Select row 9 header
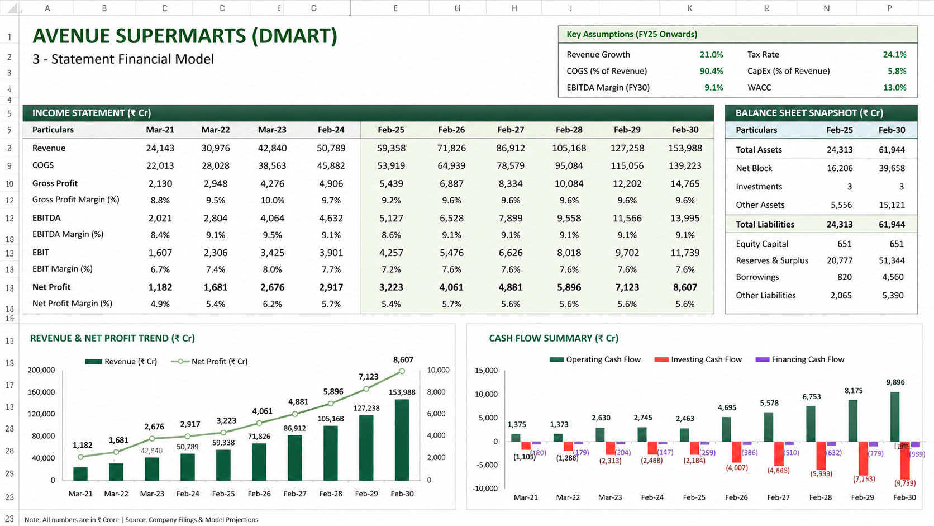 [9, 165]
